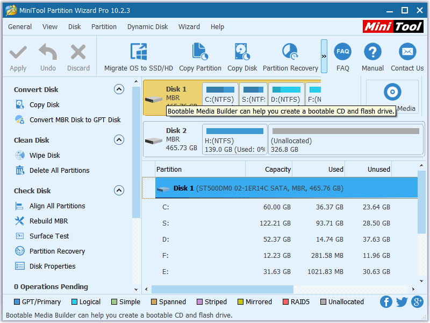Screen dimensions: 430x323
Task: Select Disk 2 in disk map
Action: [x=172, y=139]
